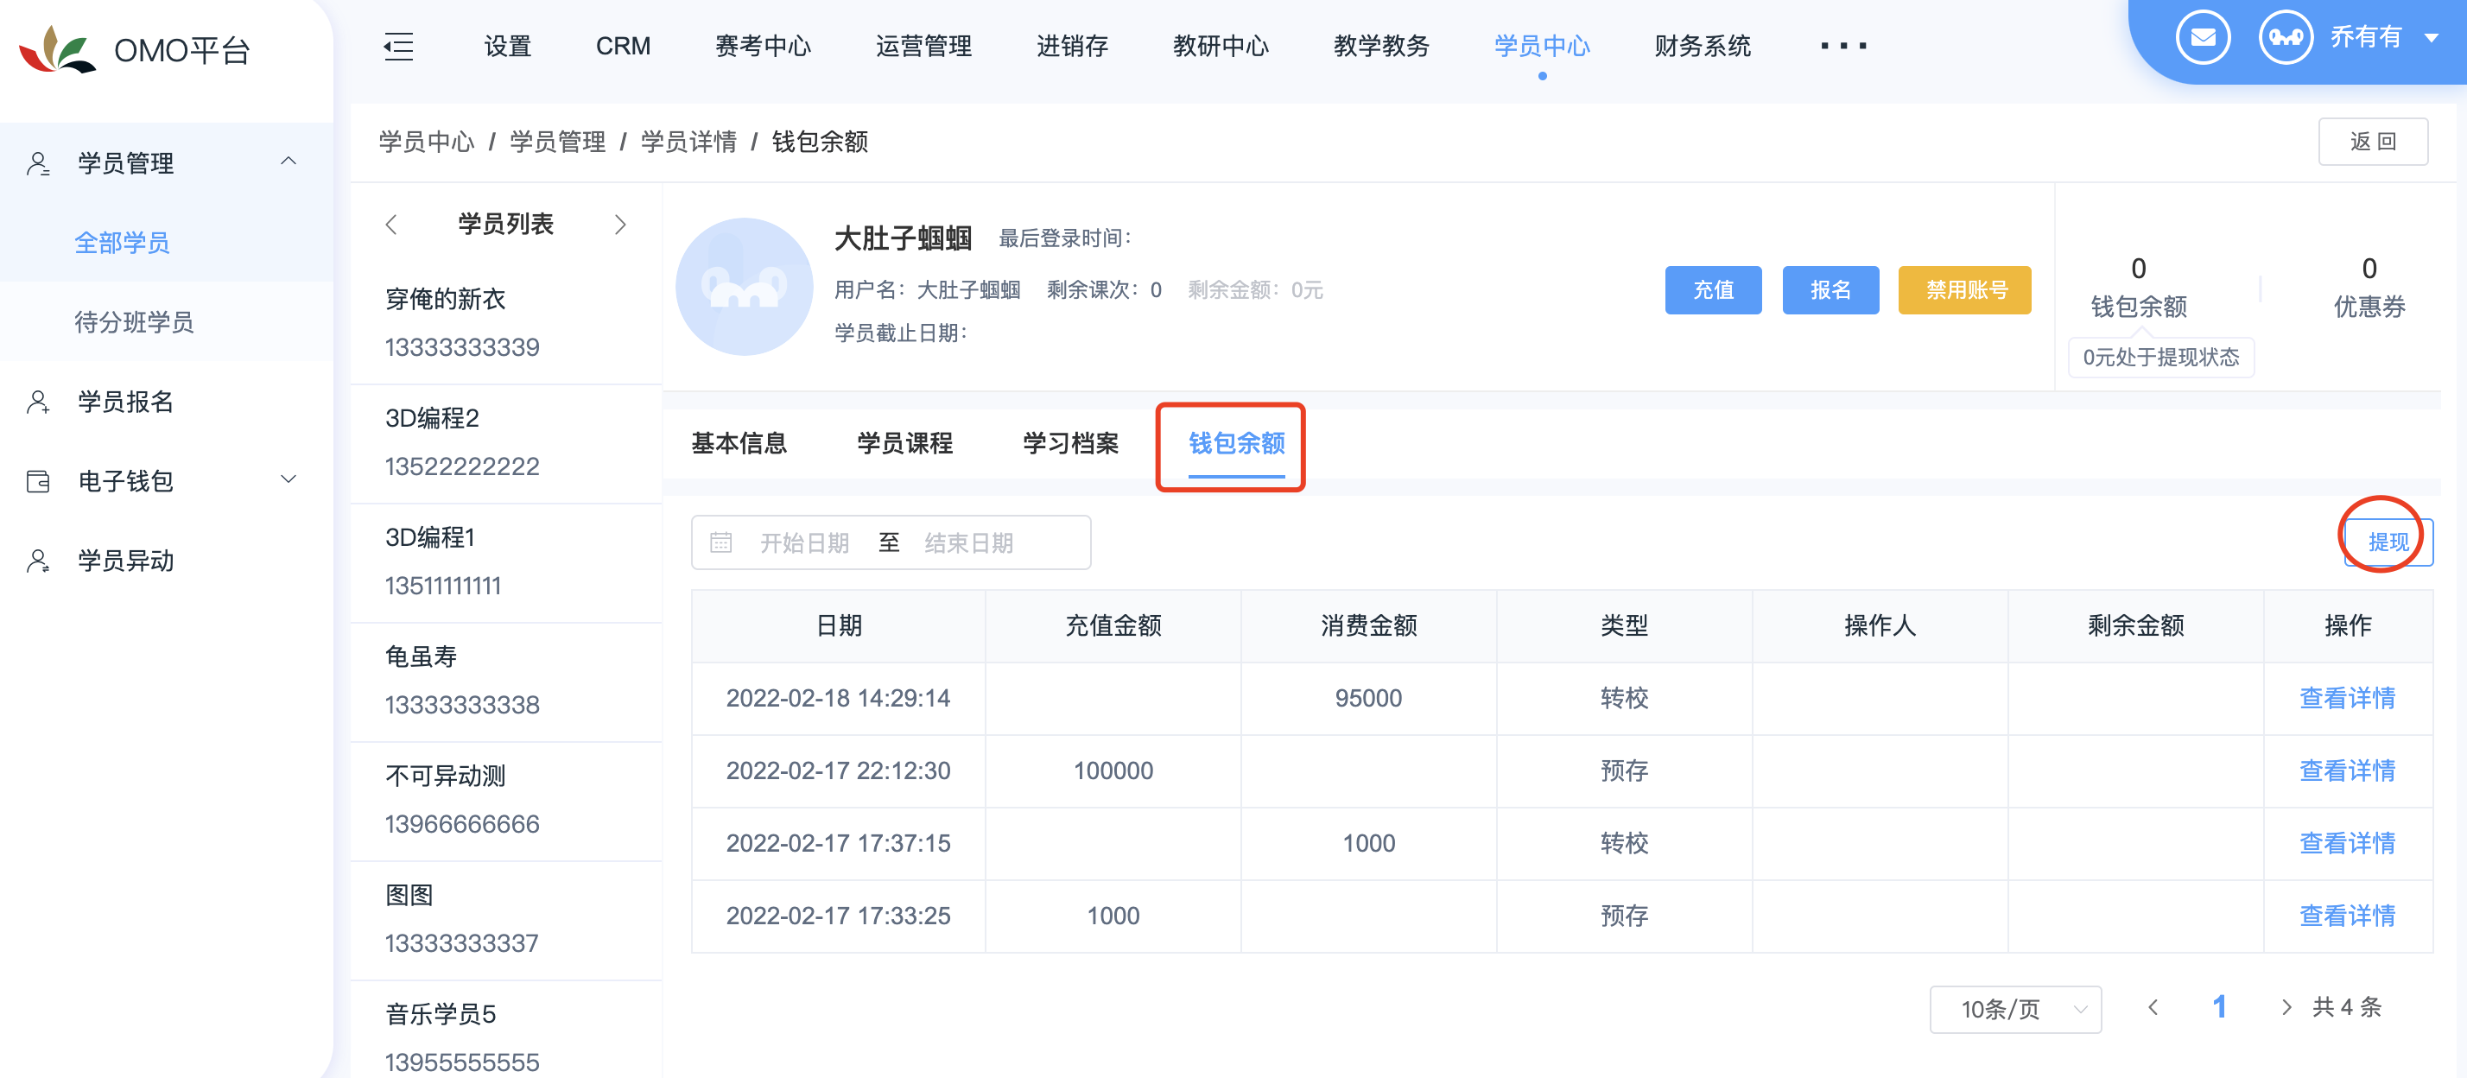Click the calendar icon in date range field

coord(721,542)
